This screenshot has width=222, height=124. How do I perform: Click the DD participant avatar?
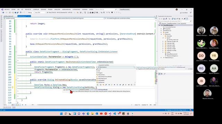click(x=201, y=56)
